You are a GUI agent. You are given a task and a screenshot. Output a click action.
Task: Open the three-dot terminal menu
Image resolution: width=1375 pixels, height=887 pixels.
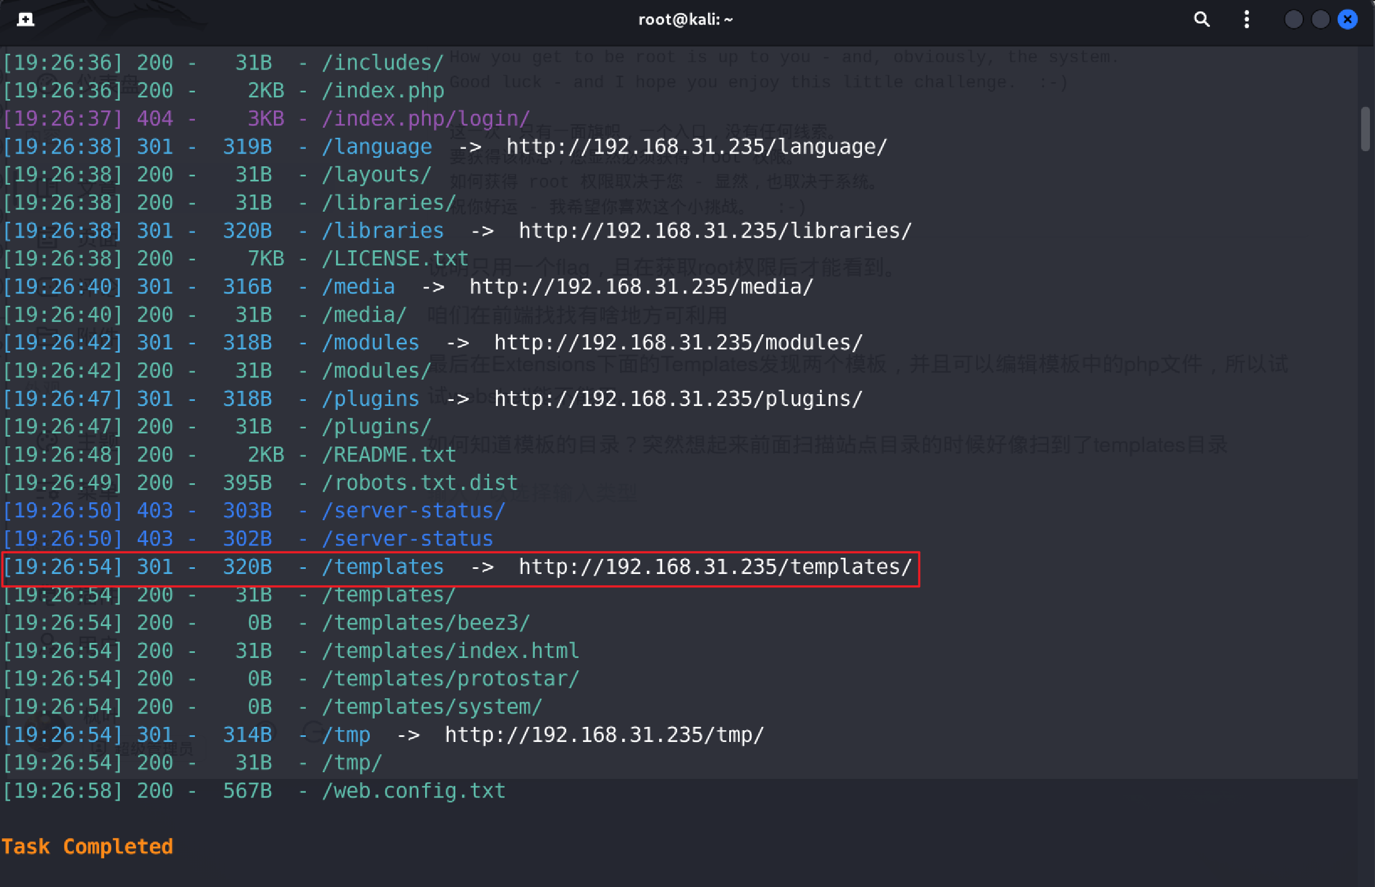pyautogui.click(x=1247, y=20)
